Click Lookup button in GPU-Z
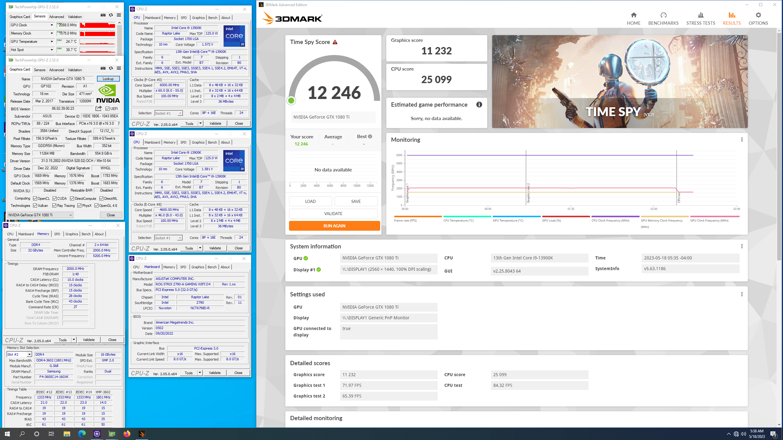 108,79
